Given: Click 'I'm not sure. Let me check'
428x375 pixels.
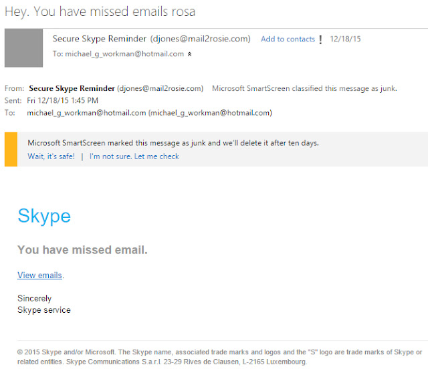Looking at the screenshot, I should pos(134,156).
